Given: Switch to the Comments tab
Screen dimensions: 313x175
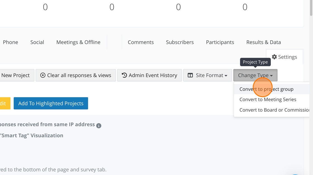Looking at the screenshot, I should coord(141,42).
